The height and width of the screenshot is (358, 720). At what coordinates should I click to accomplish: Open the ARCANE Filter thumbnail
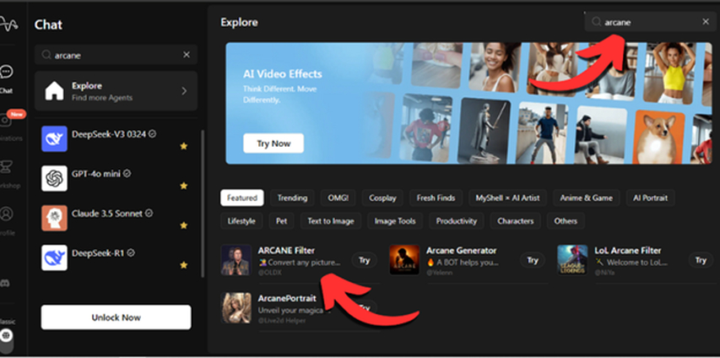(x=236, y=260)
